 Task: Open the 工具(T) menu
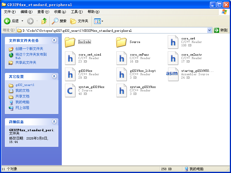[x=77, y=12]
